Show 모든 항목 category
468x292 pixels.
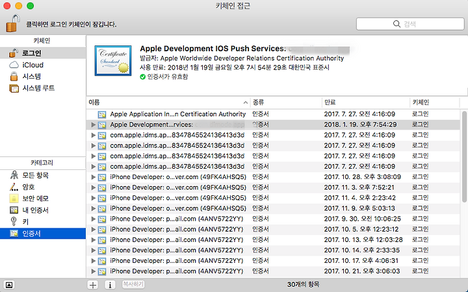point(43,175)
